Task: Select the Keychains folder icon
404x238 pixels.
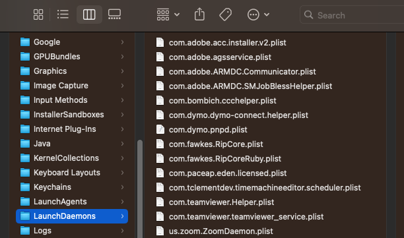Action: point(25,187)
